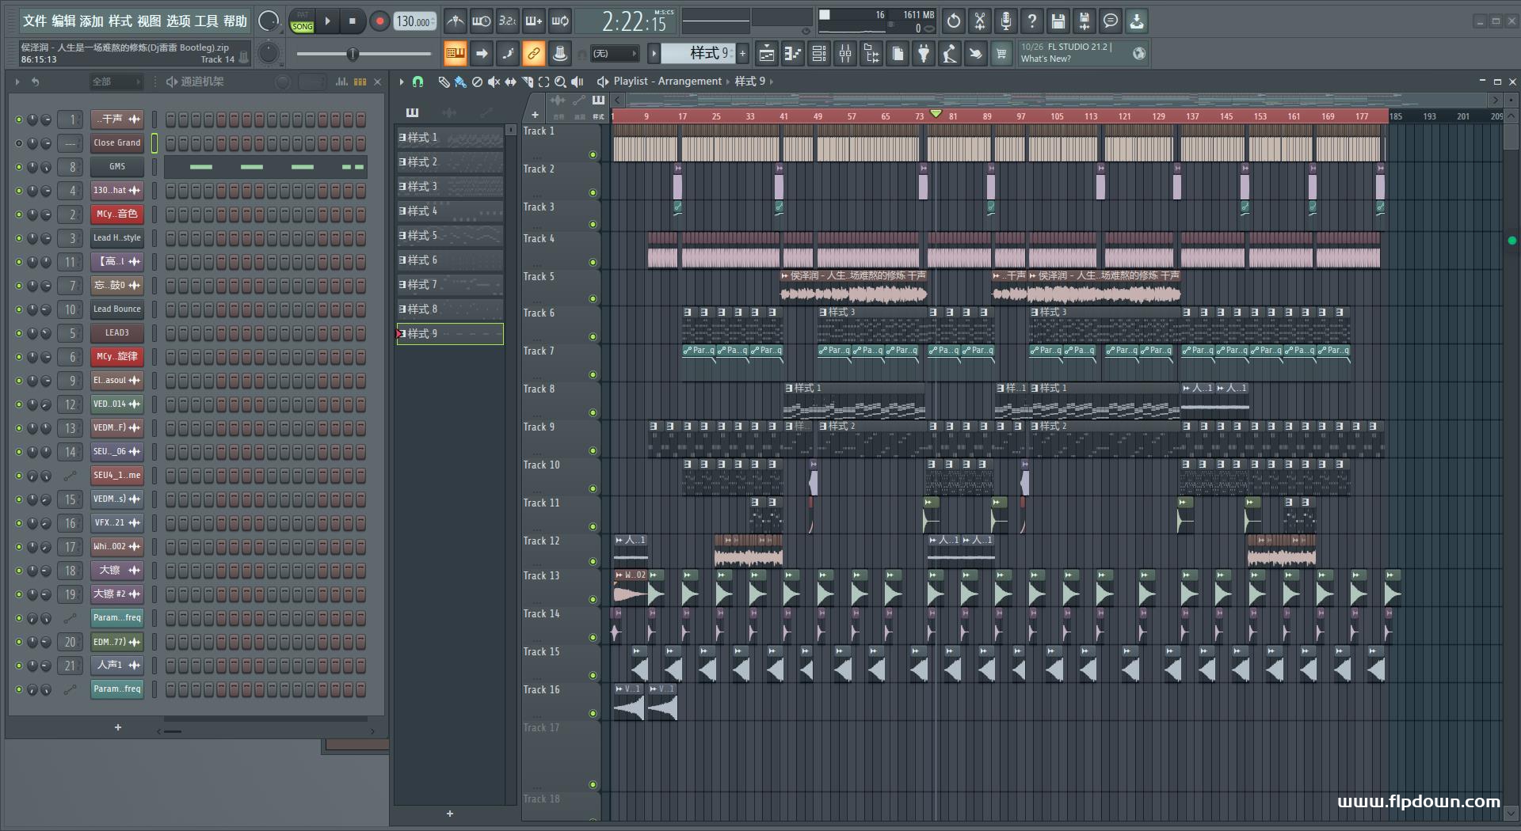Toggle the overdub recording icon

pyautogui.click(x=534, y=21)
